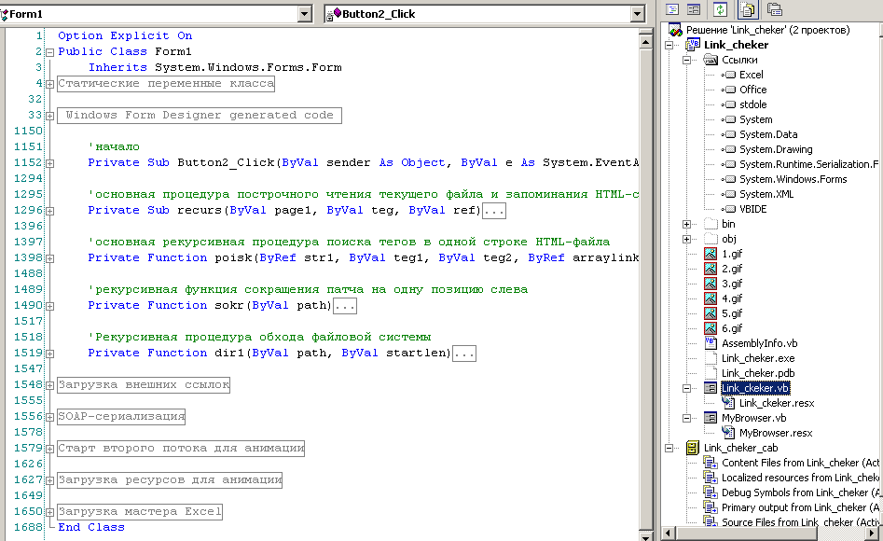Collapse the Link_ckeker.vb tree node
Viewport: 883px width, 541px height.
tap(686, 388)
